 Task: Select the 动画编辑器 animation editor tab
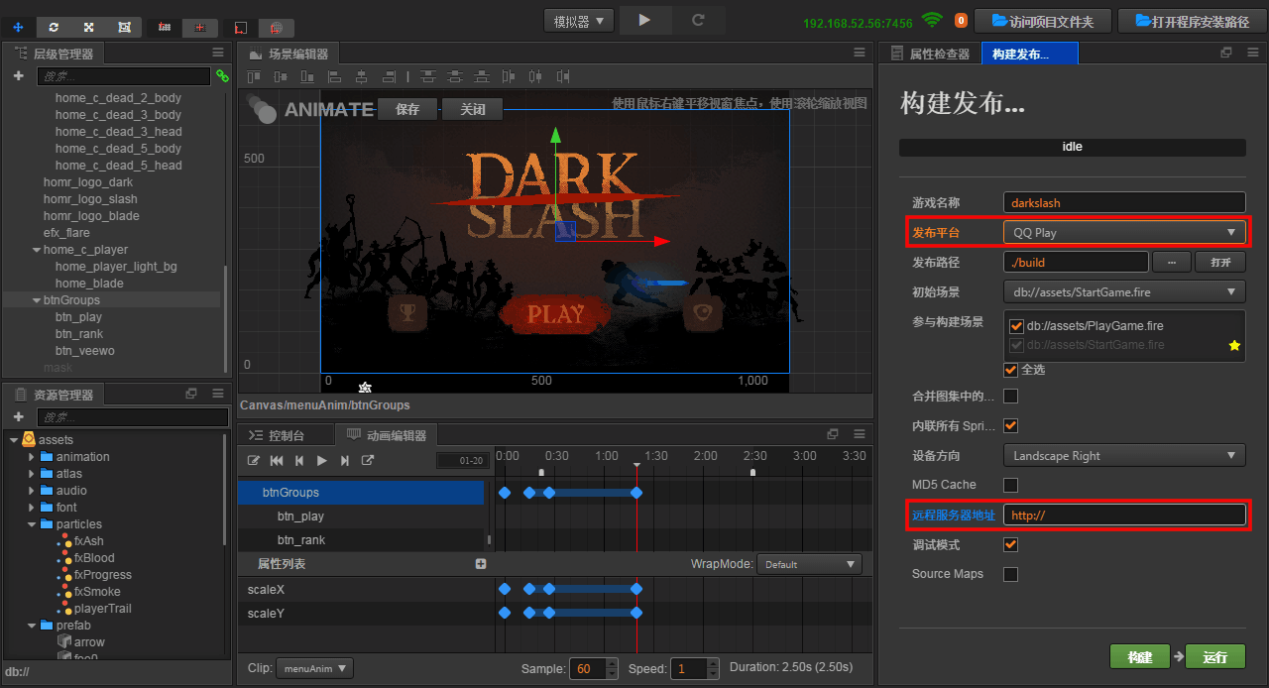click(387, 435)
